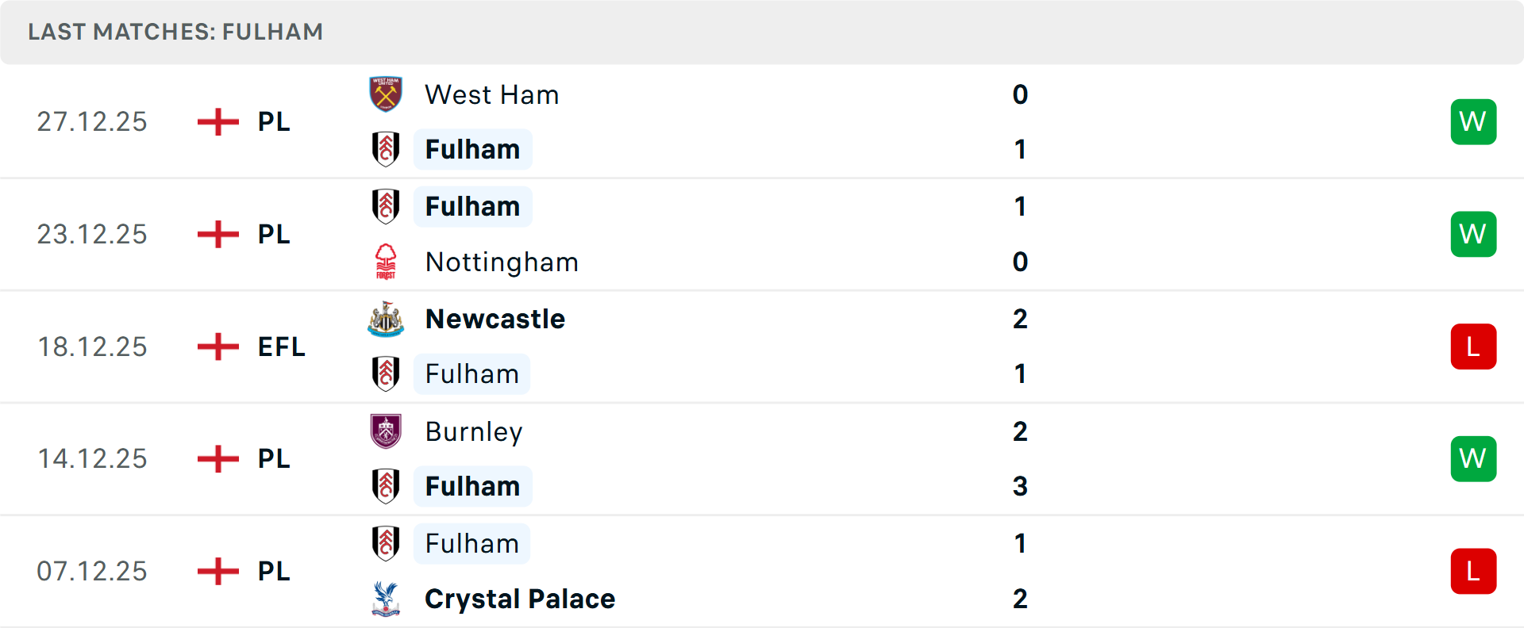Click the Nottingham Forest club crest
The image size is (1524, 628).
coord(386,262)
